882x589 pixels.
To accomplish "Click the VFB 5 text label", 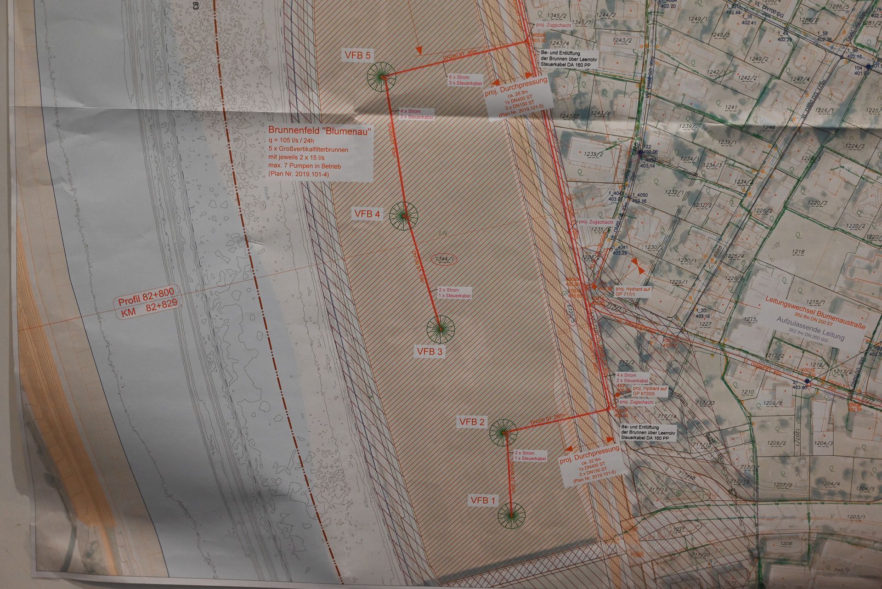I will click(357, 56).
